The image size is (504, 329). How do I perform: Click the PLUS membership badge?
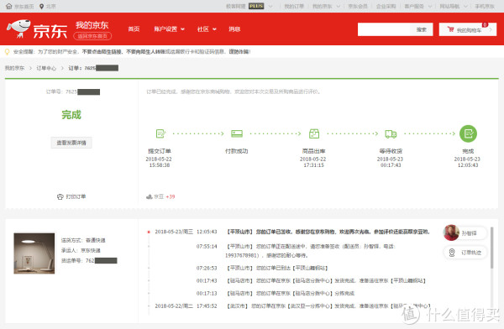[256, 6]
